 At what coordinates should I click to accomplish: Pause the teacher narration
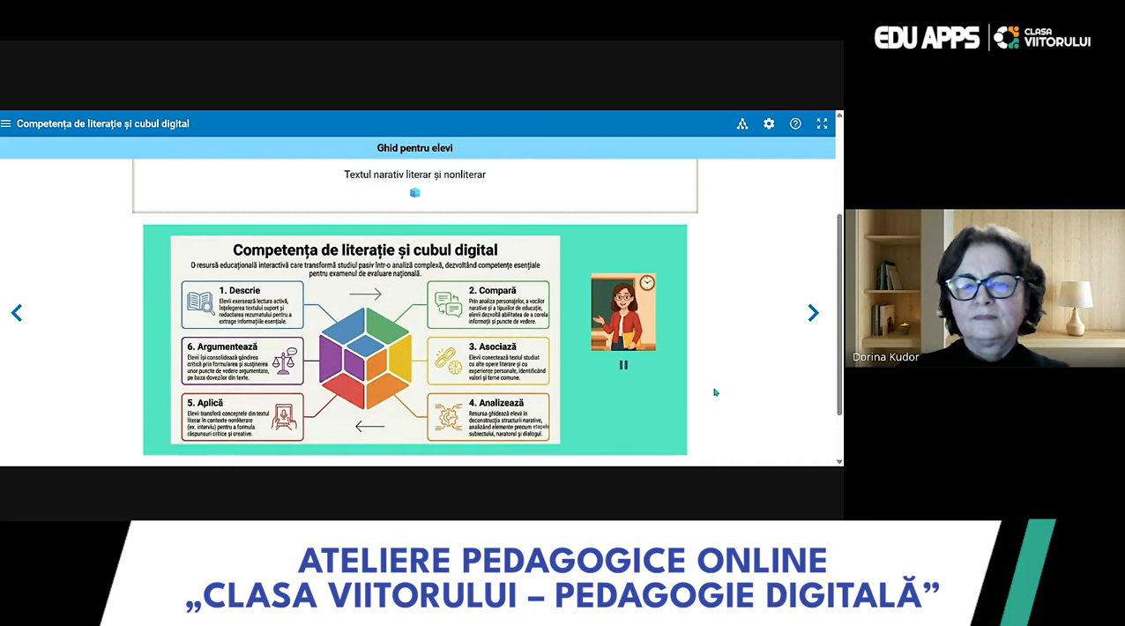coord(623,365)
